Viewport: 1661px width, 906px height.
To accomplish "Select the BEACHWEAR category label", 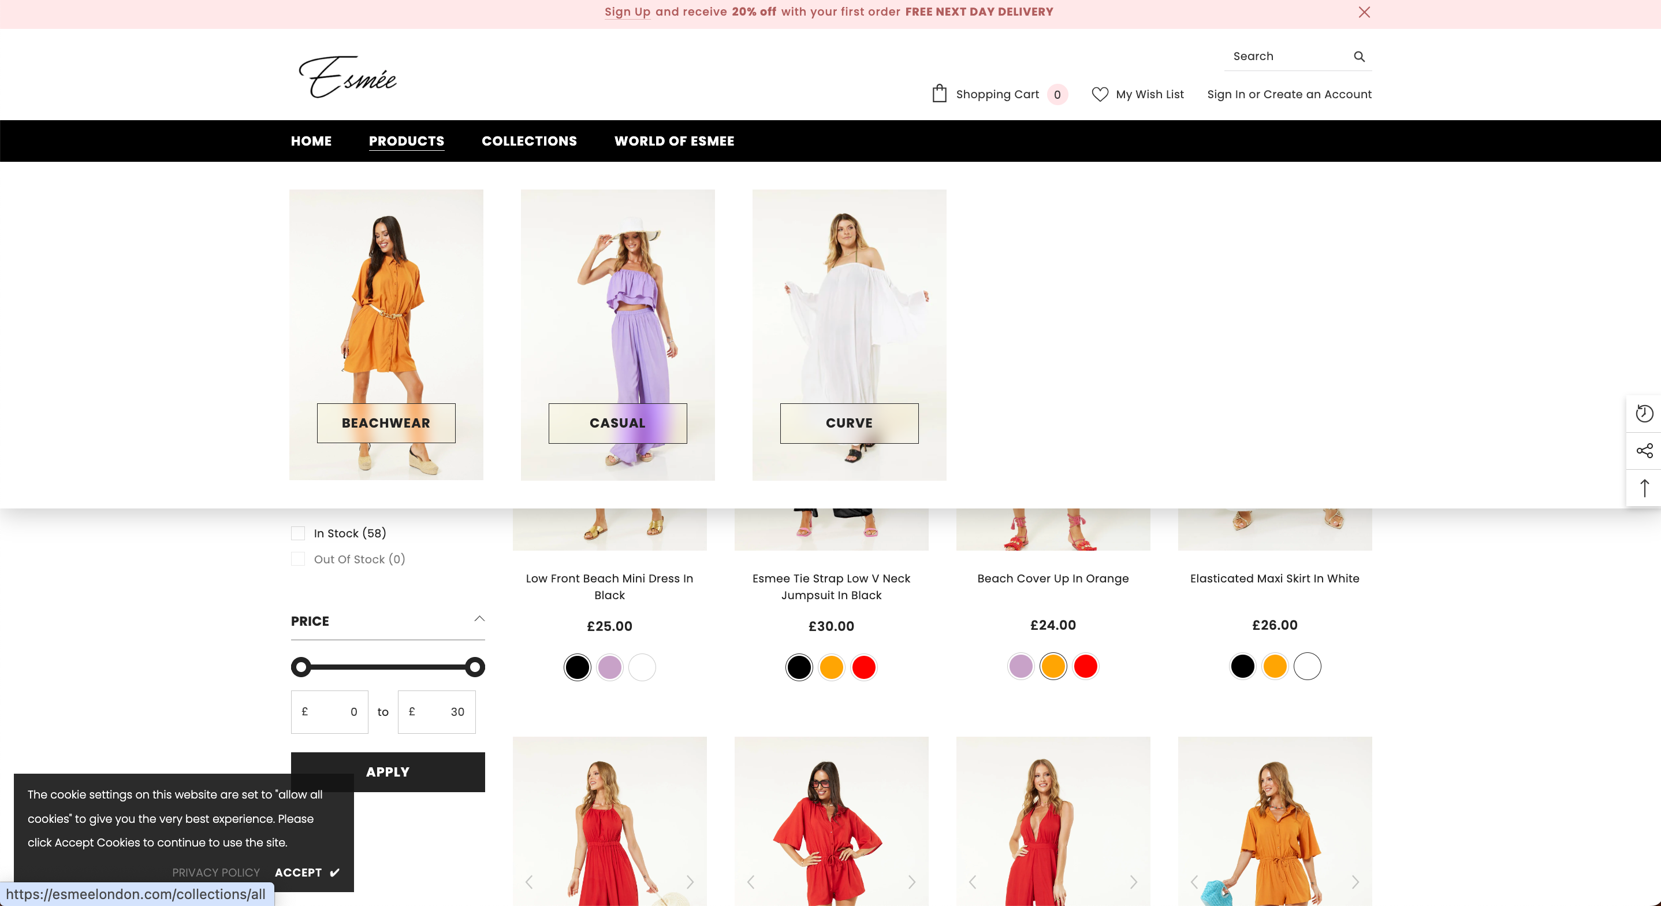I will point(386,424).
